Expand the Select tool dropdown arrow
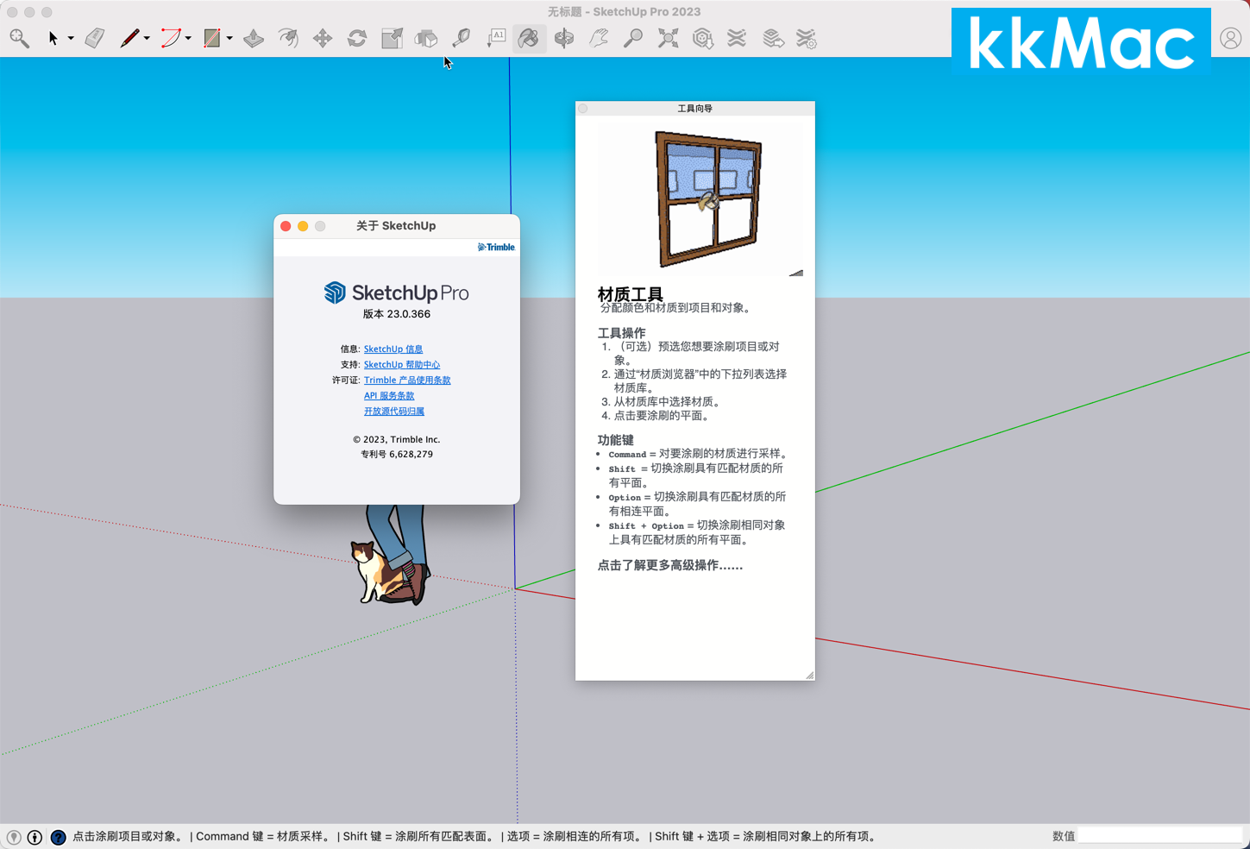Image resolution: width=1250 pixels, height=849 pixels. coord(71,39)
